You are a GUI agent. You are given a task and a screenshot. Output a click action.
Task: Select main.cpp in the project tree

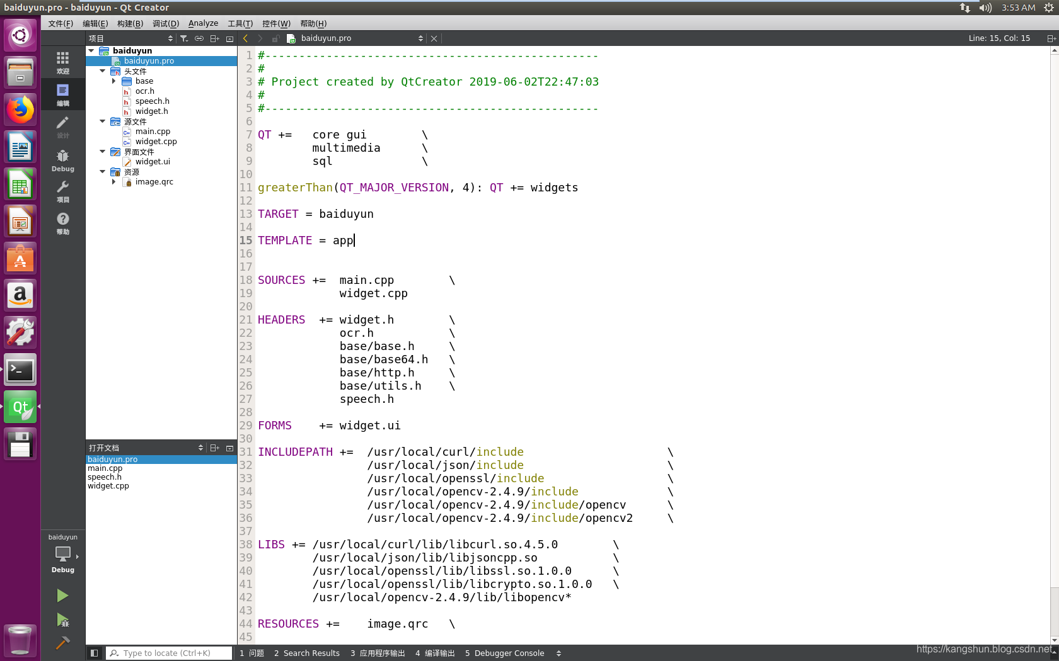(x=153, y=132)
